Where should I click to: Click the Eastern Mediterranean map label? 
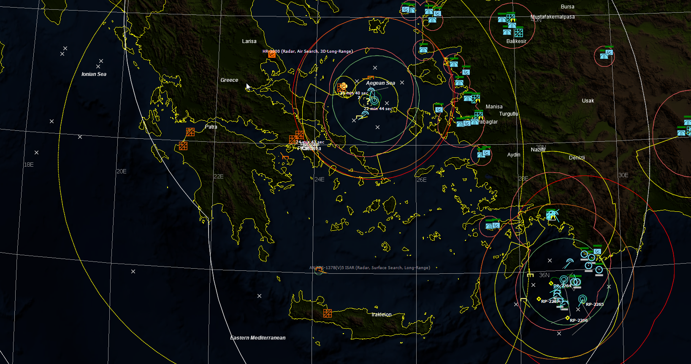tap(257, 338)
